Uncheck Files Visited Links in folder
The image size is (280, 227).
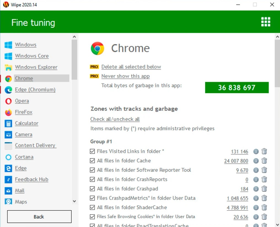(92, 151)
